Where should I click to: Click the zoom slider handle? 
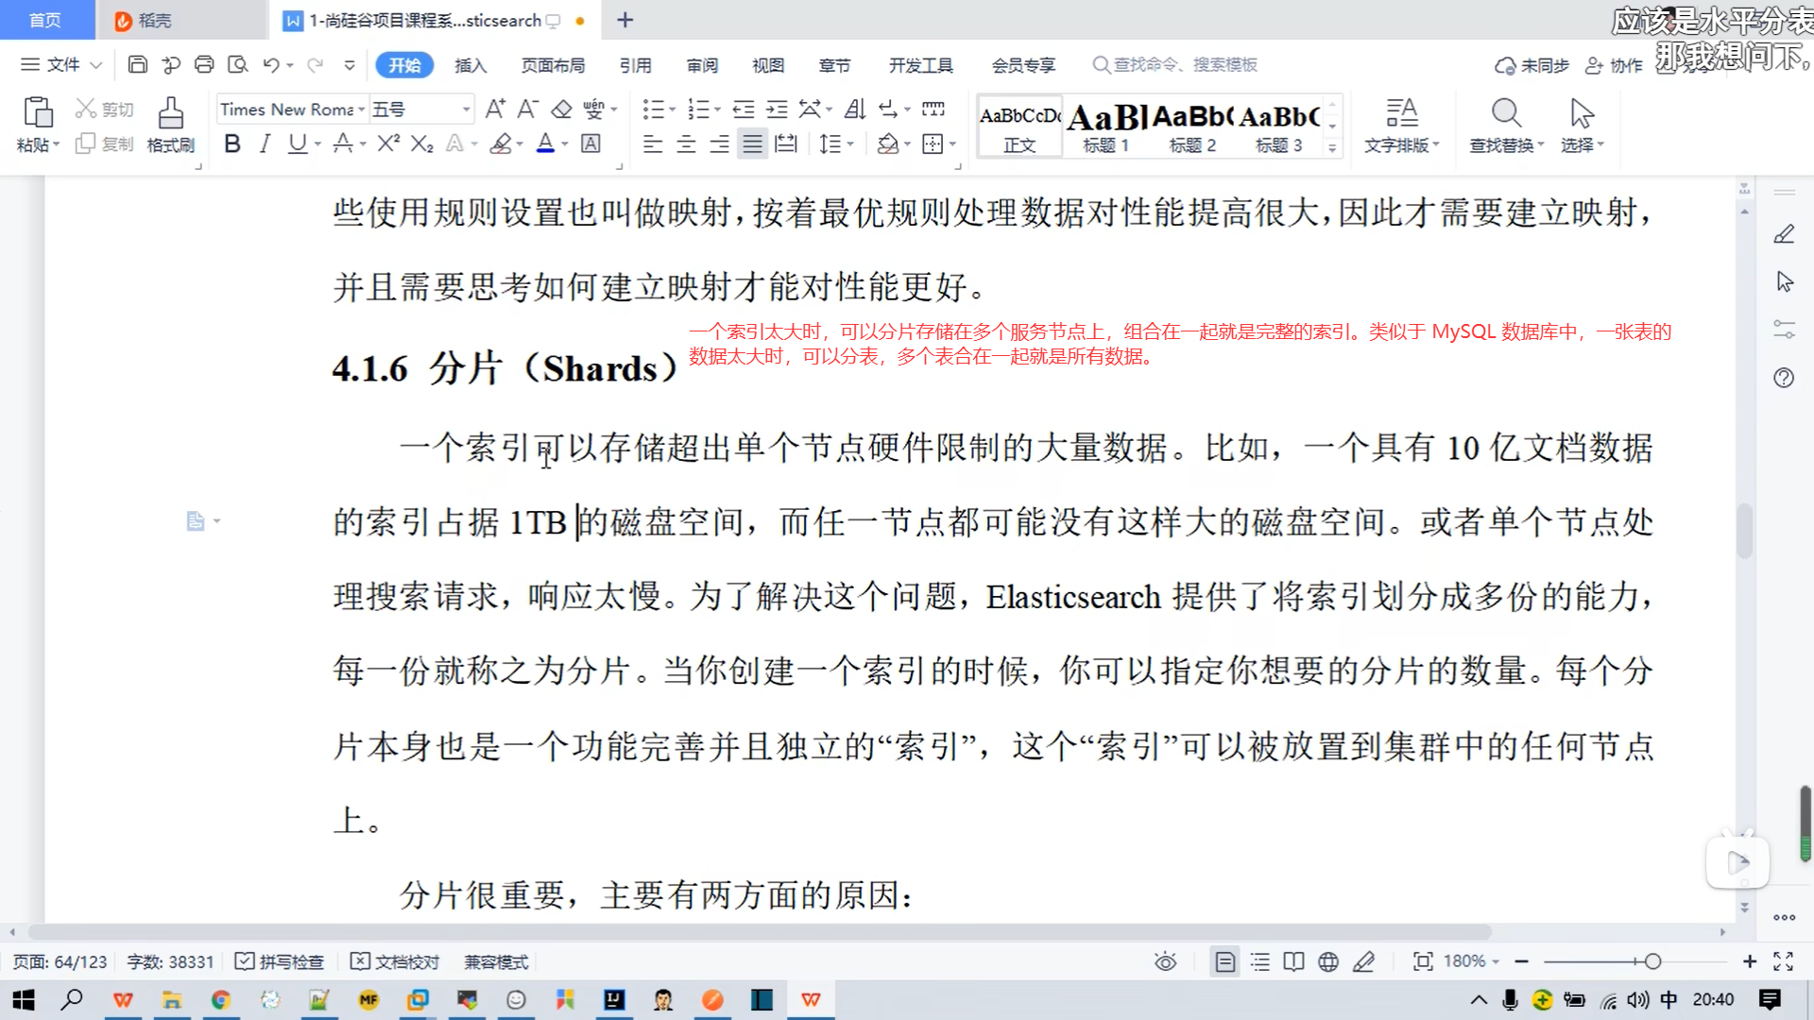(1652, 961)
